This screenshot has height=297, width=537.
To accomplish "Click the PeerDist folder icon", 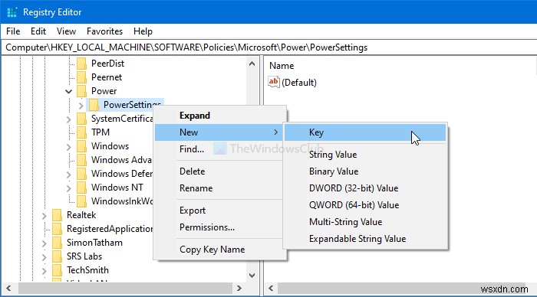I will tap(81, 64).
